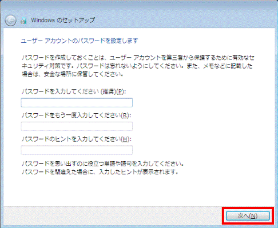The image size is (278, 228).
Task: Click label パスワードをもう一度入力してください(R):
Action: point(76,115)
